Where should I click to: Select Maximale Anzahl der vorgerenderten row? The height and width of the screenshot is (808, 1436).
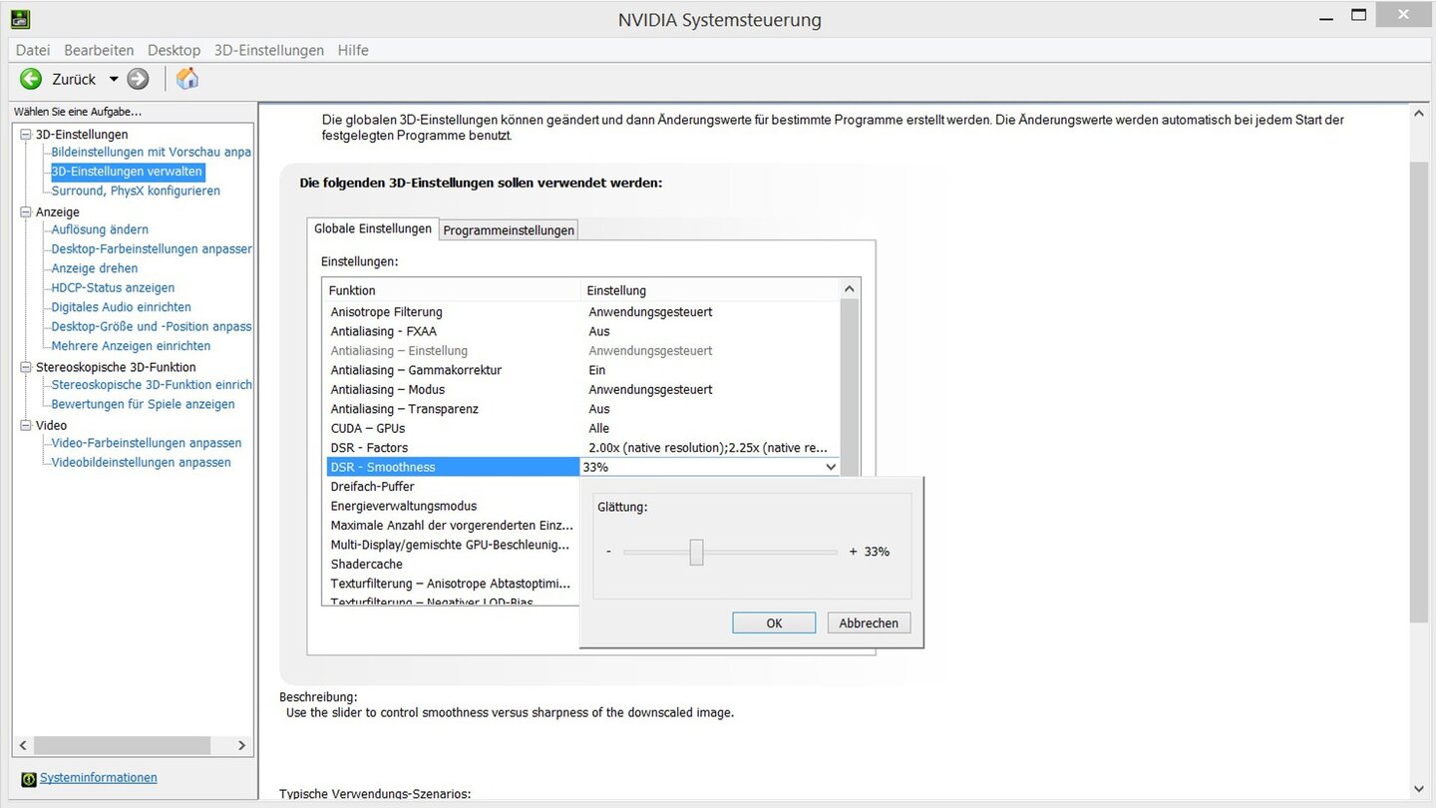453,525
